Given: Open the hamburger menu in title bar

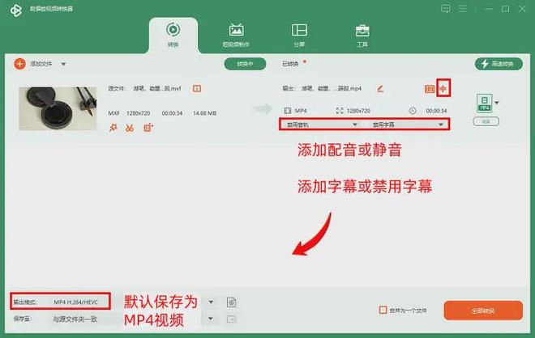Looking at the screenshot, I should coord(463,9).
